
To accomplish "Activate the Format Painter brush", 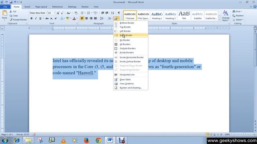I will coord(11,20).
